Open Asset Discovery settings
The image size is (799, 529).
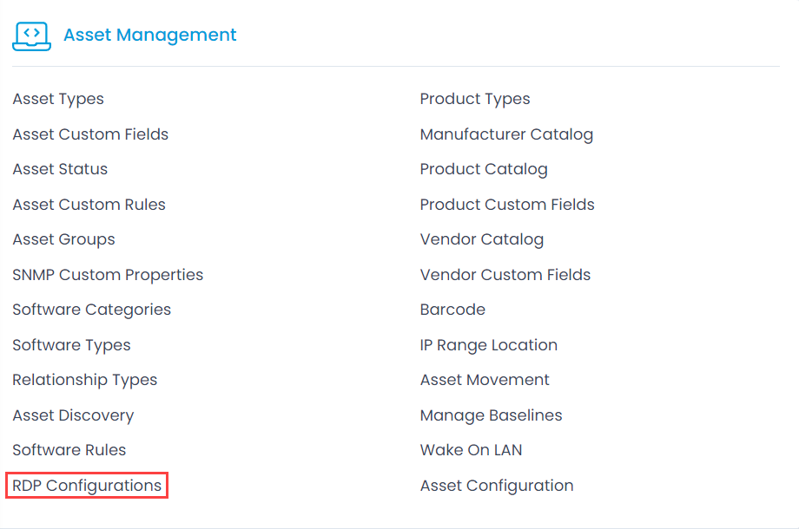click(x=73, y=415)
